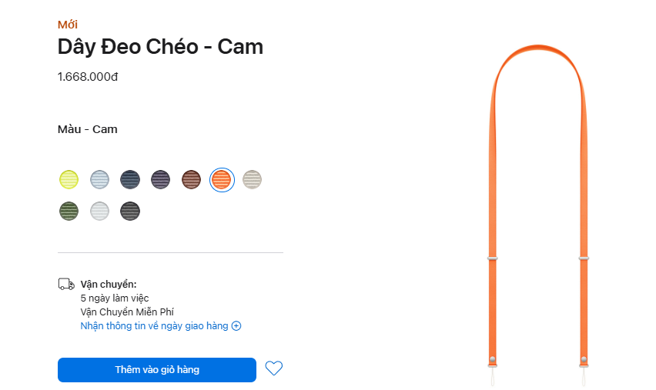Click the delivery truck icon
Image resolution: width=656 pixels, height=390 pixels.
(x=66, y=285)
